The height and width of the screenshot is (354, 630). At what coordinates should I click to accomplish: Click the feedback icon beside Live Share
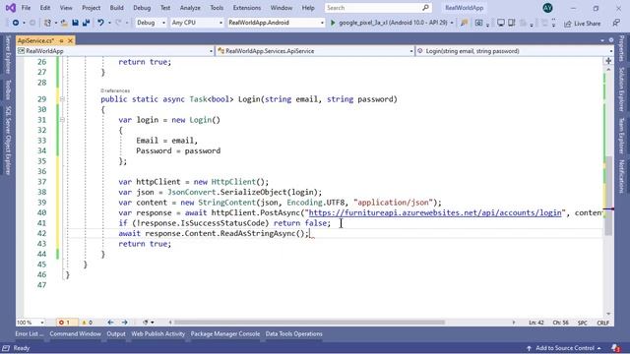click(x=616, y=24)
